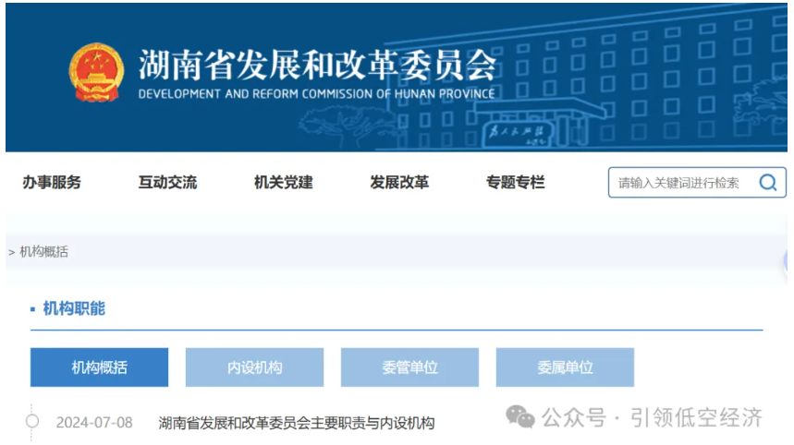Viewport: 794px width, 445px height.
Task: View the 委属单位 tab
Action: (x=565, y=367)
